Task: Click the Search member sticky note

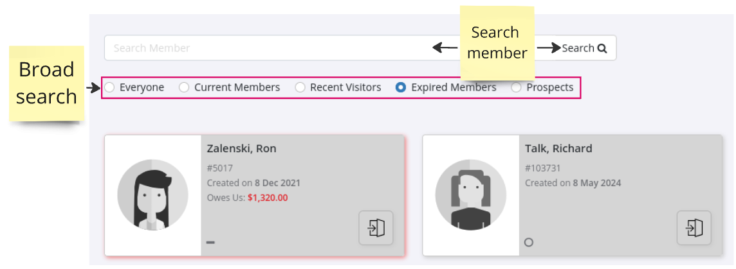Action: (x=495, y=42)
